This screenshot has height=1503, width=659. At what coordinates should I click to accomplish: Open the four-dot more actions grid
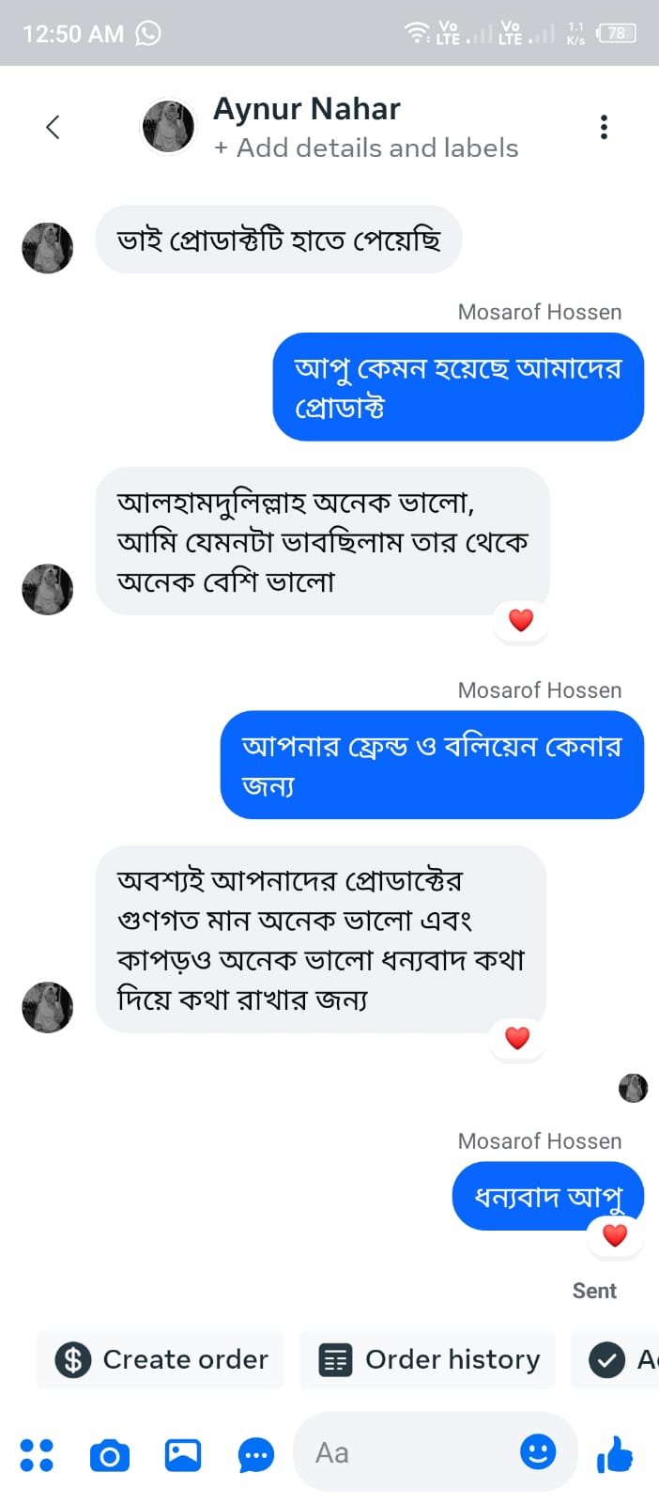(38, 1452)
